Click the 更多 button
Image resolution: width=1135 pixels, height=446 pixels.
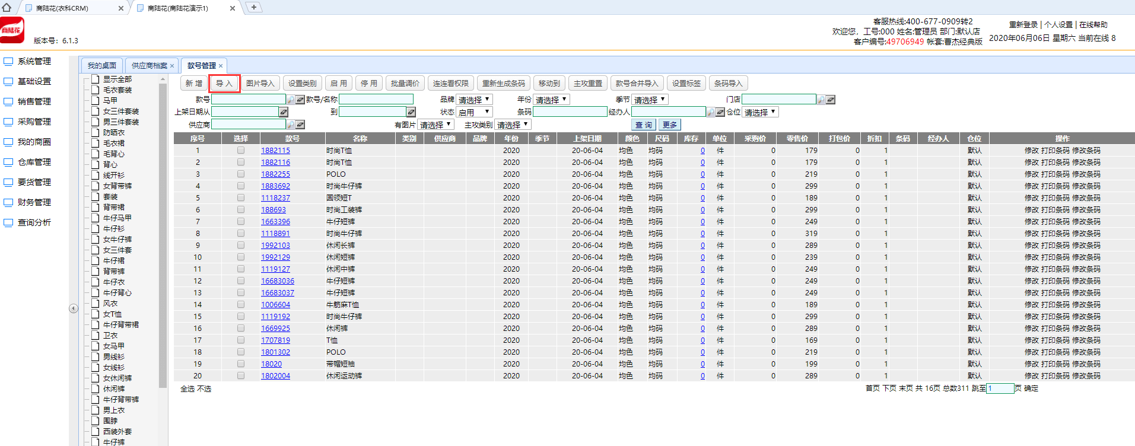[670, 125]
